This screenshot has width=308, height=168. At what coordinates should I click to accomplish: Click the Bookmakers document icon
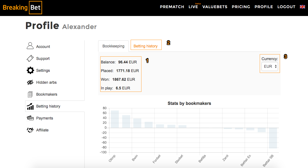[30, 94]
